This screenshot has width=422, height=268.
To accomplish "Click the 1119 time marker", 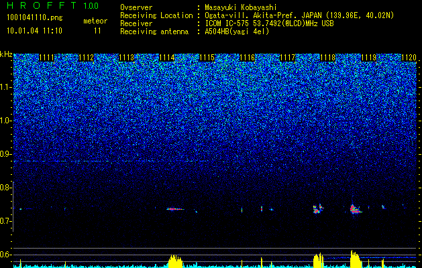I will point(368,58).
